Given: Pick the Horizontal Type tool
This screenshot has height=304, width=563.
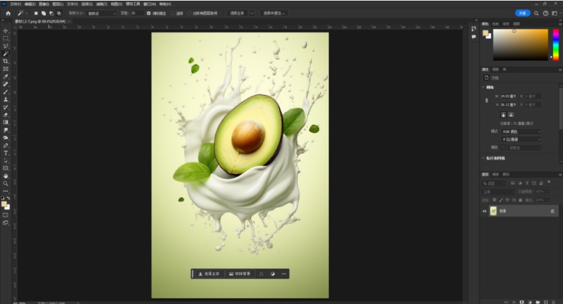Looking at the screenshot, I should tap(6, 153).
